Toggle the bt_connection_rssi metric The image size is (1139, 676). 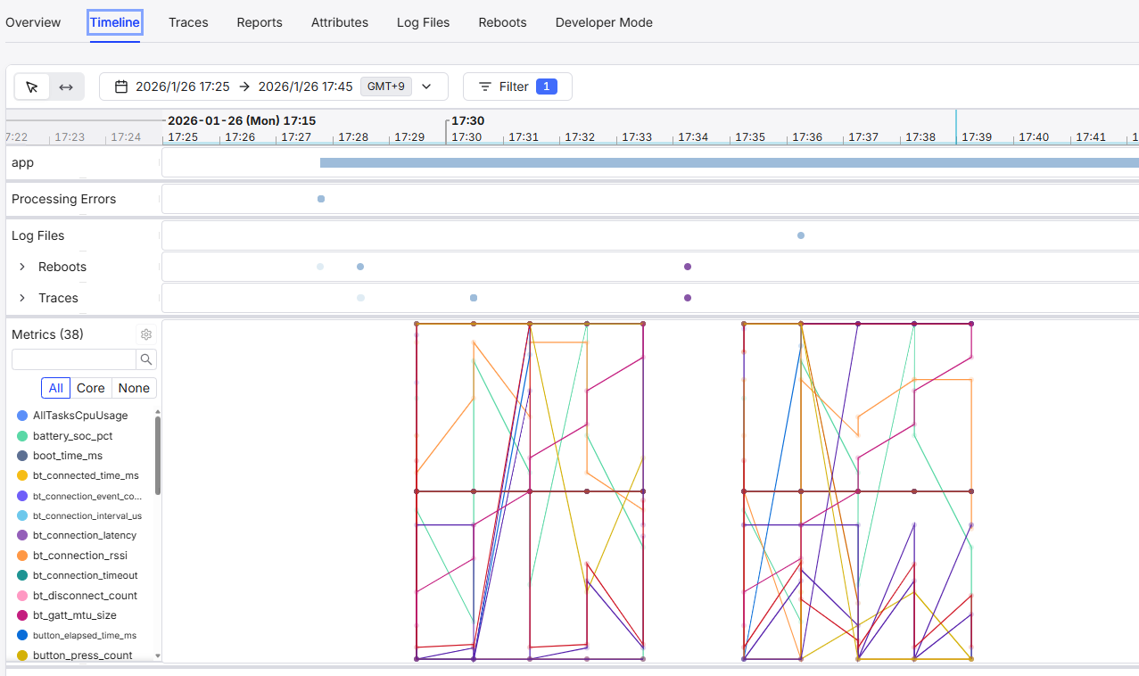[x=79, y=556]
